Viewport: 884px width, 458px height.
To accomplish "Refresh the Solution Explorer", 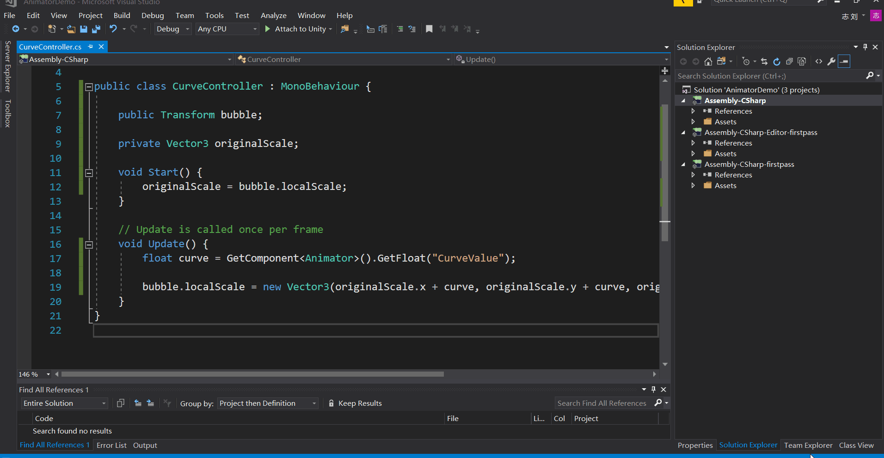I will tap(777, 61).
